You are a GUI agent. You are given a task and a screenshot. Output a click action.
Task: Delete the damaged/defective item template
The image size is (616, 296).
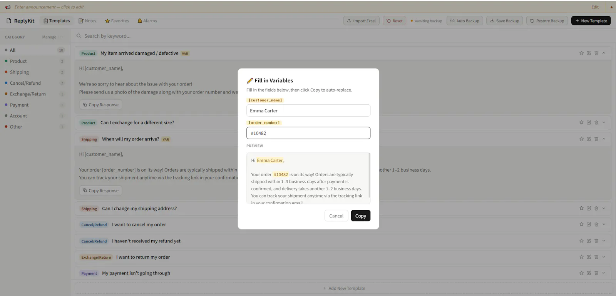pos(596,53)
